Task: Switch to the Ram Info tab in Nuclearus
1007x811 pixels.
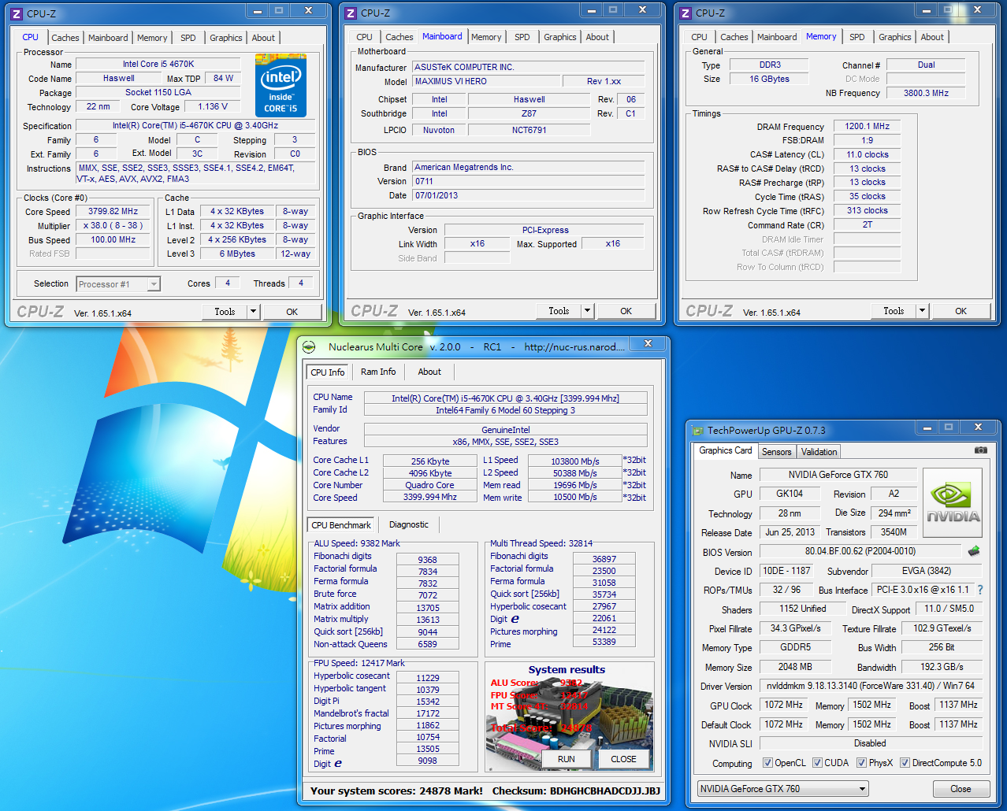Action: [378, 372]
